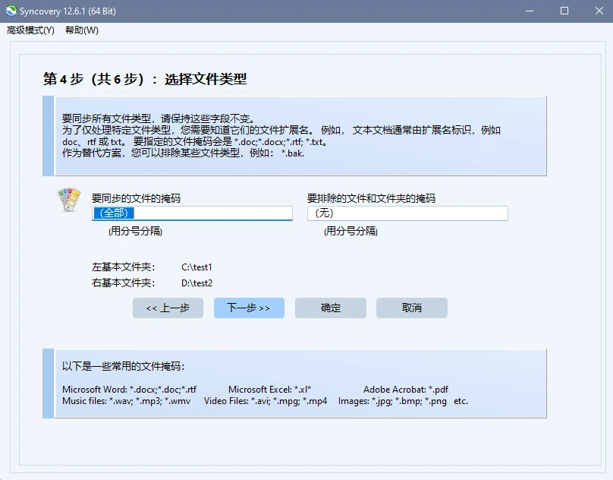The width and height of the screenshot is (613, 480).
Task: Cancel the wizard with 取消
Action: pos(412,308)
